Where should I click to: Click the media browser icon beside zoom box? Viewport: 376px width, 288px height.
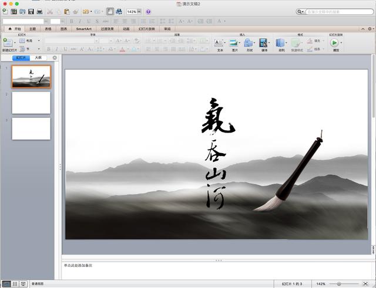tap(119, 12)
